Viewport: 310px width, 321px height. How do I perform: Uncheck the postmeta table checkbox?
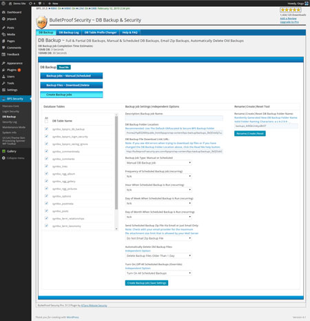[x=46, y=203]
